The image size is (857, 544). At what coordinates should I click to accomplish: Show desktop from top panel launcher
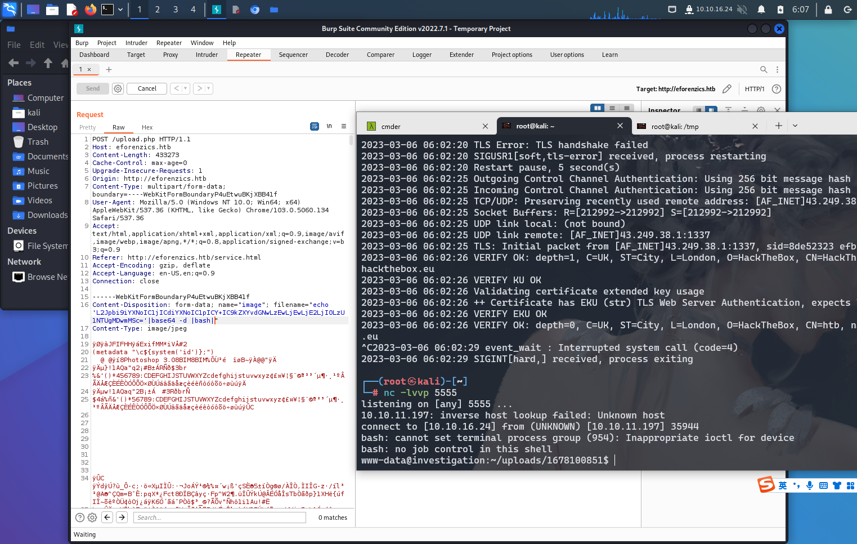pyautogui.click(x=33, y=10)
